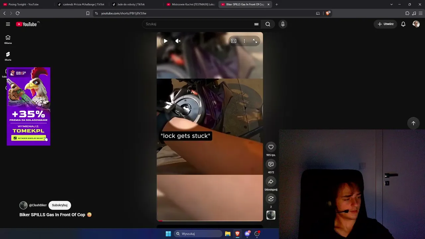Expand the tab search chevron
425x239 pixels.
point(391,4)
